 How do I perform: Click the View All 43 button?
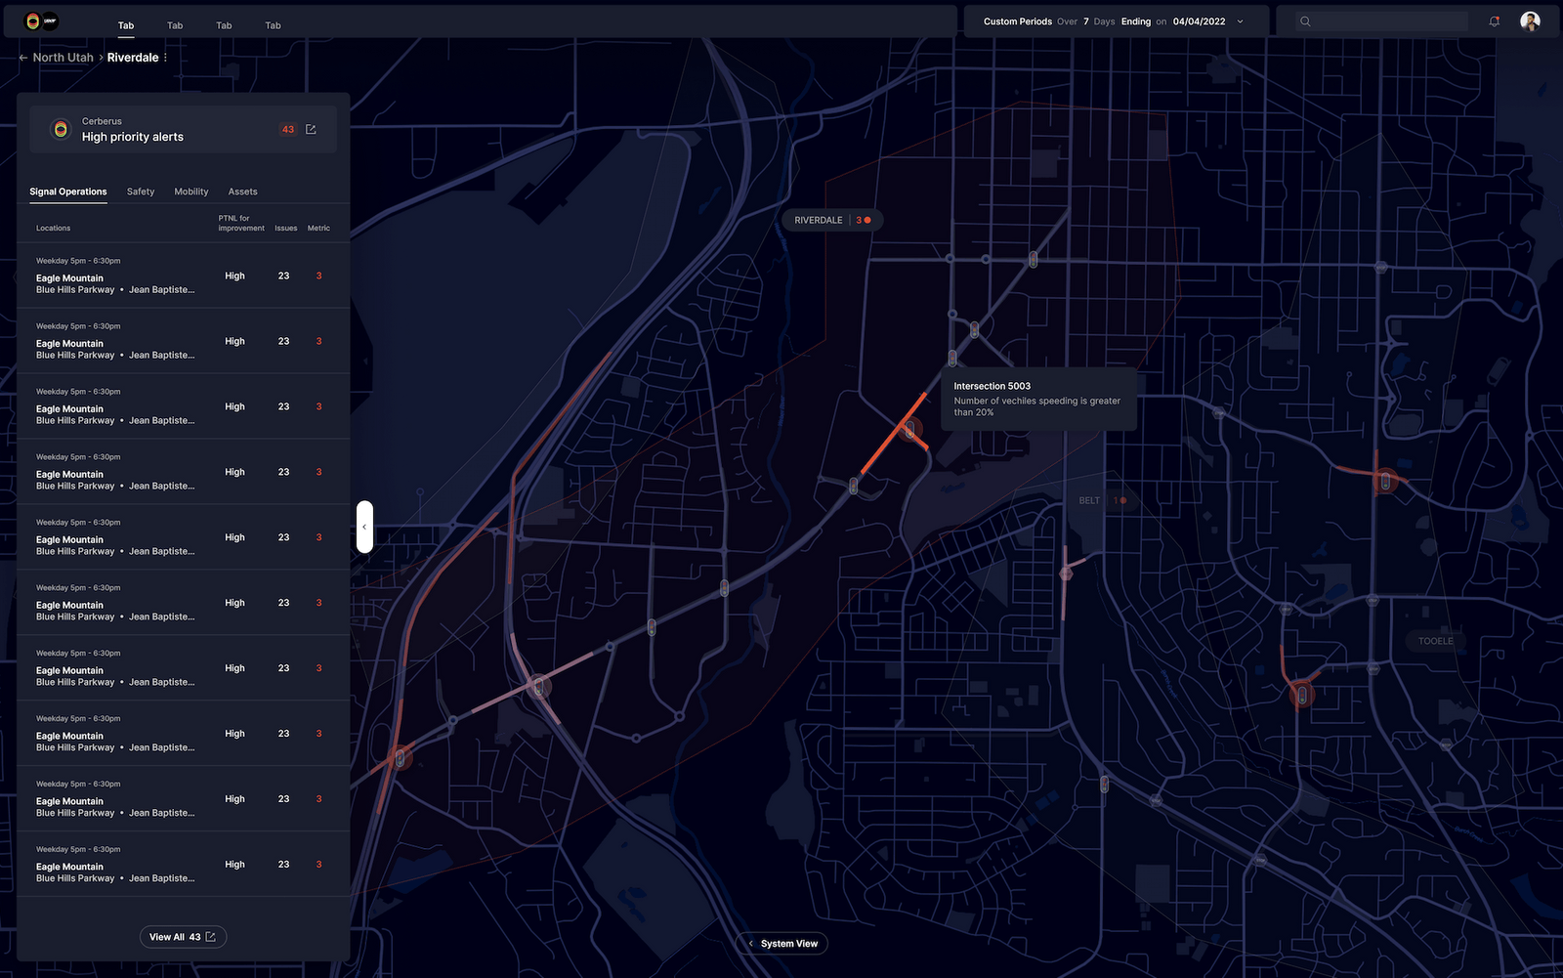click(183, 937)
